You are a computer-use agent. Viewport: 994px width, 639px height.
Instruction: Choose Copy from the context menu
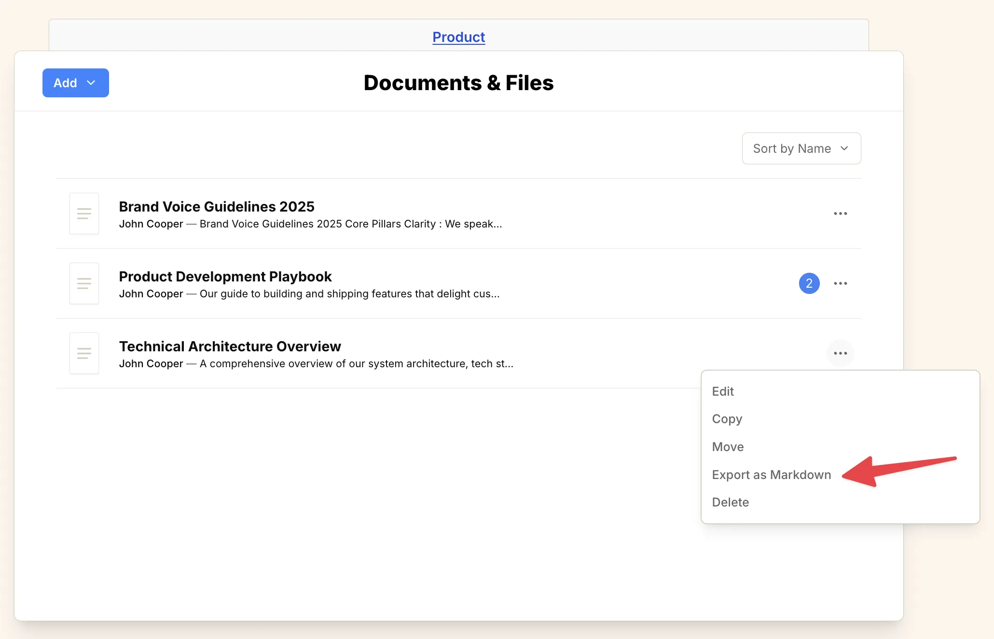(727, 419)
